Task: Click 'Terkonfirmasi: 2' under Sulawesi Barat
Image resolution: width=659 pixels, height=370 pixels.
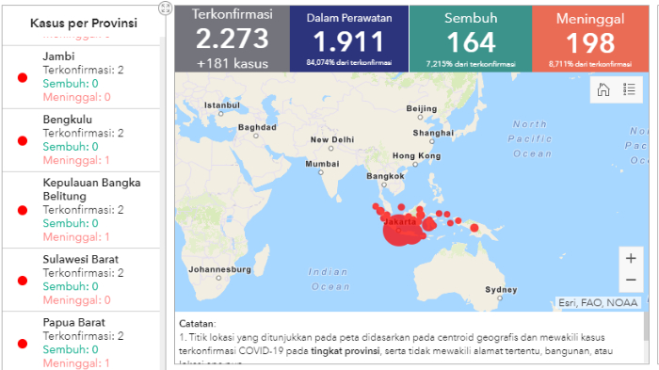Action: [83, 272]
